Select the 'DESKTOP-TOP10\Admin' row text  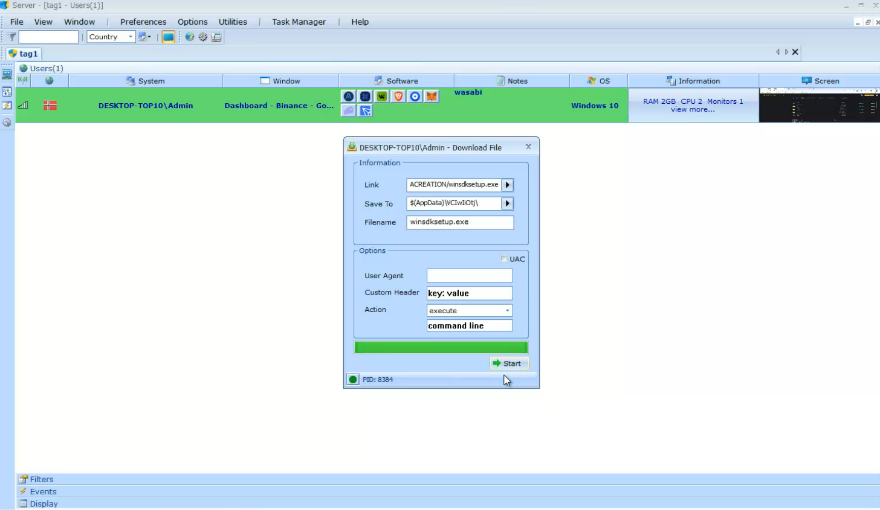click(x=146, y=106)
